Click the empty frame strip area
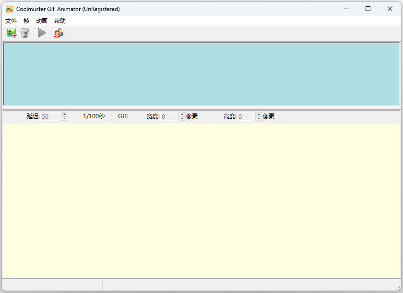 pos(201,74)
